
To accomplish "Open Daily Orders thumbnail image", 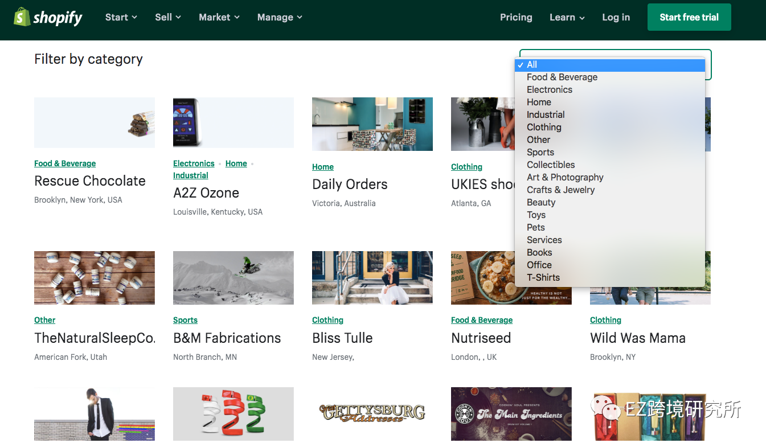I will coord(372,124).
